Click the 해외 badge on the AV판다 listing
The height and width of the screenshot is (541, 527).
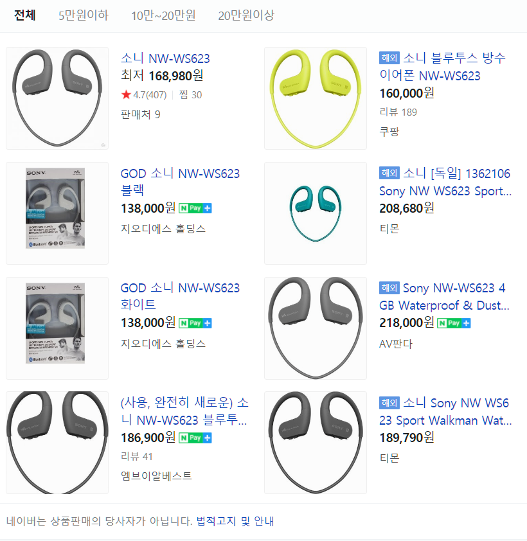389,287
